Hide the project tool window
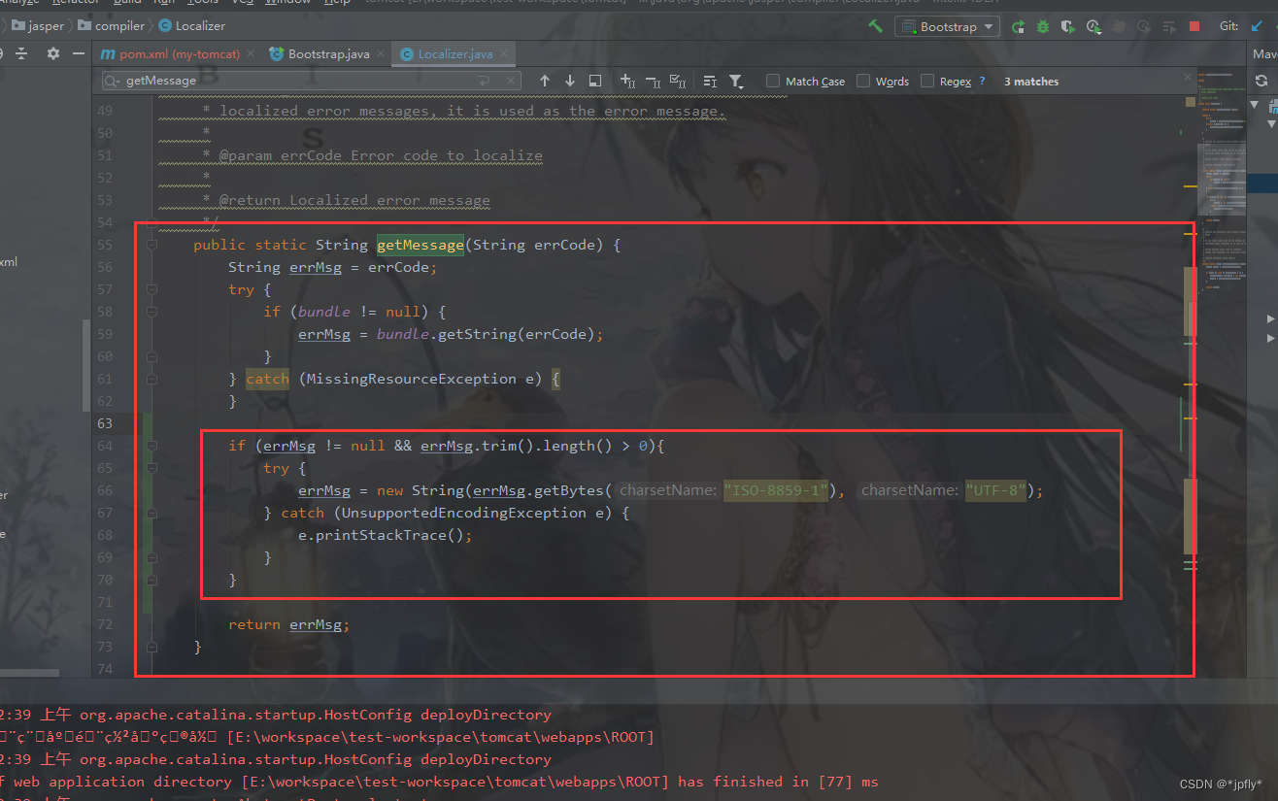The height and width of the screenshot is (801, 1278). click(77, 54)
